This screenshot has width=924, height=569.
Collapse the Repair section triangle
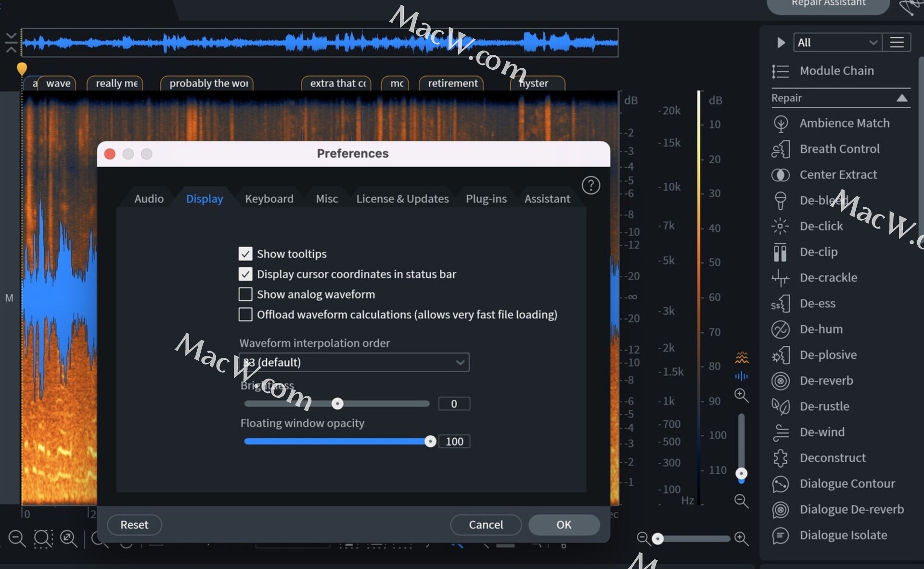[x=902, y=98]
